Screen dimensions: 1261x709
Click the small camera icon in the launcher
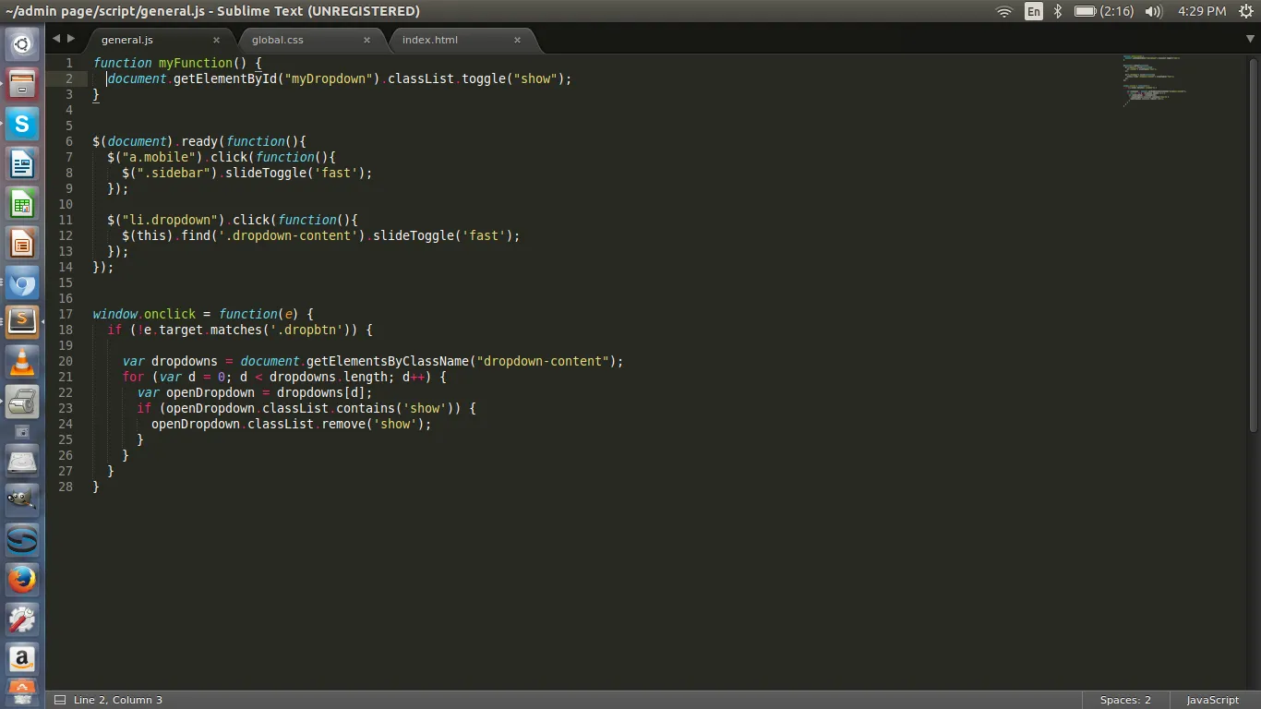coord(23,432)
